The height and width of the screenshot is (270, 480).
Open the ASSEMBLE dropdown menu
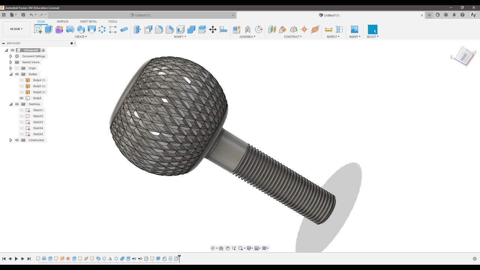pos(247,37)
